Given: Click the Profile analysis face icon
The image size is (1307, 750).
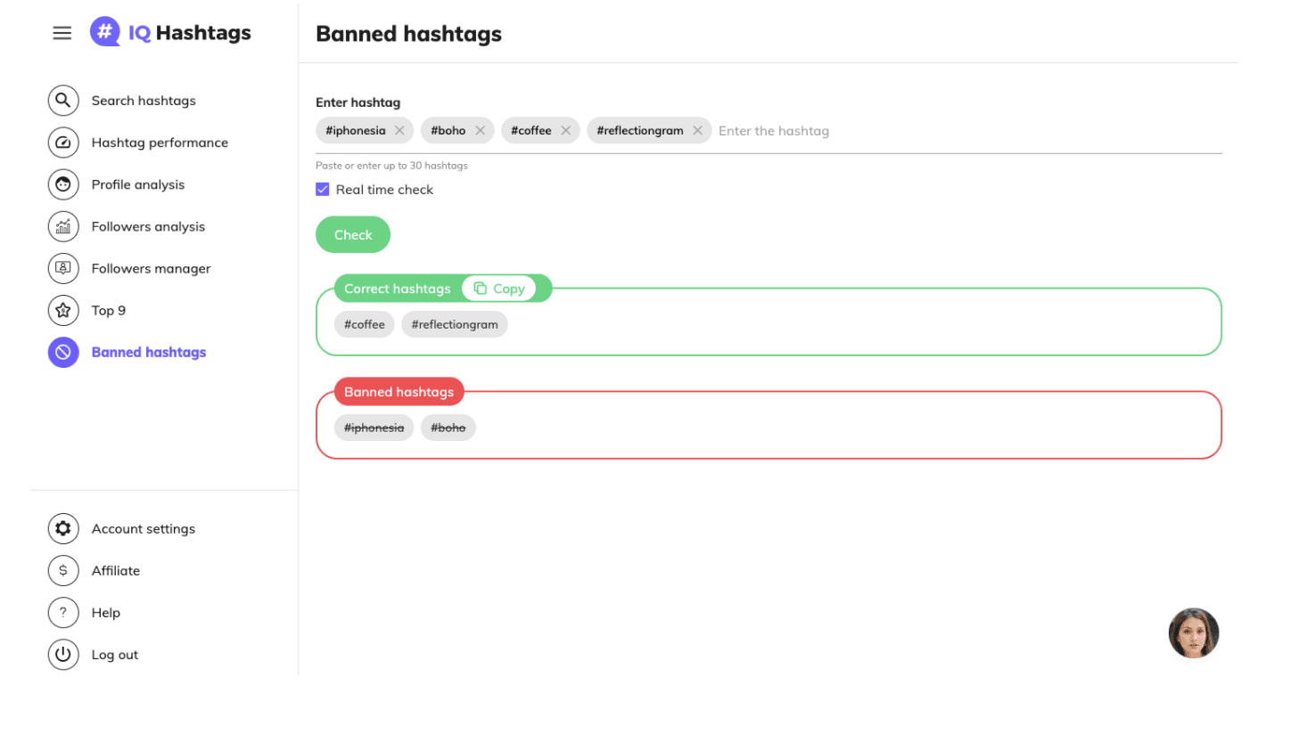Looking at the screenshot, I should click(x=63, y=184).
